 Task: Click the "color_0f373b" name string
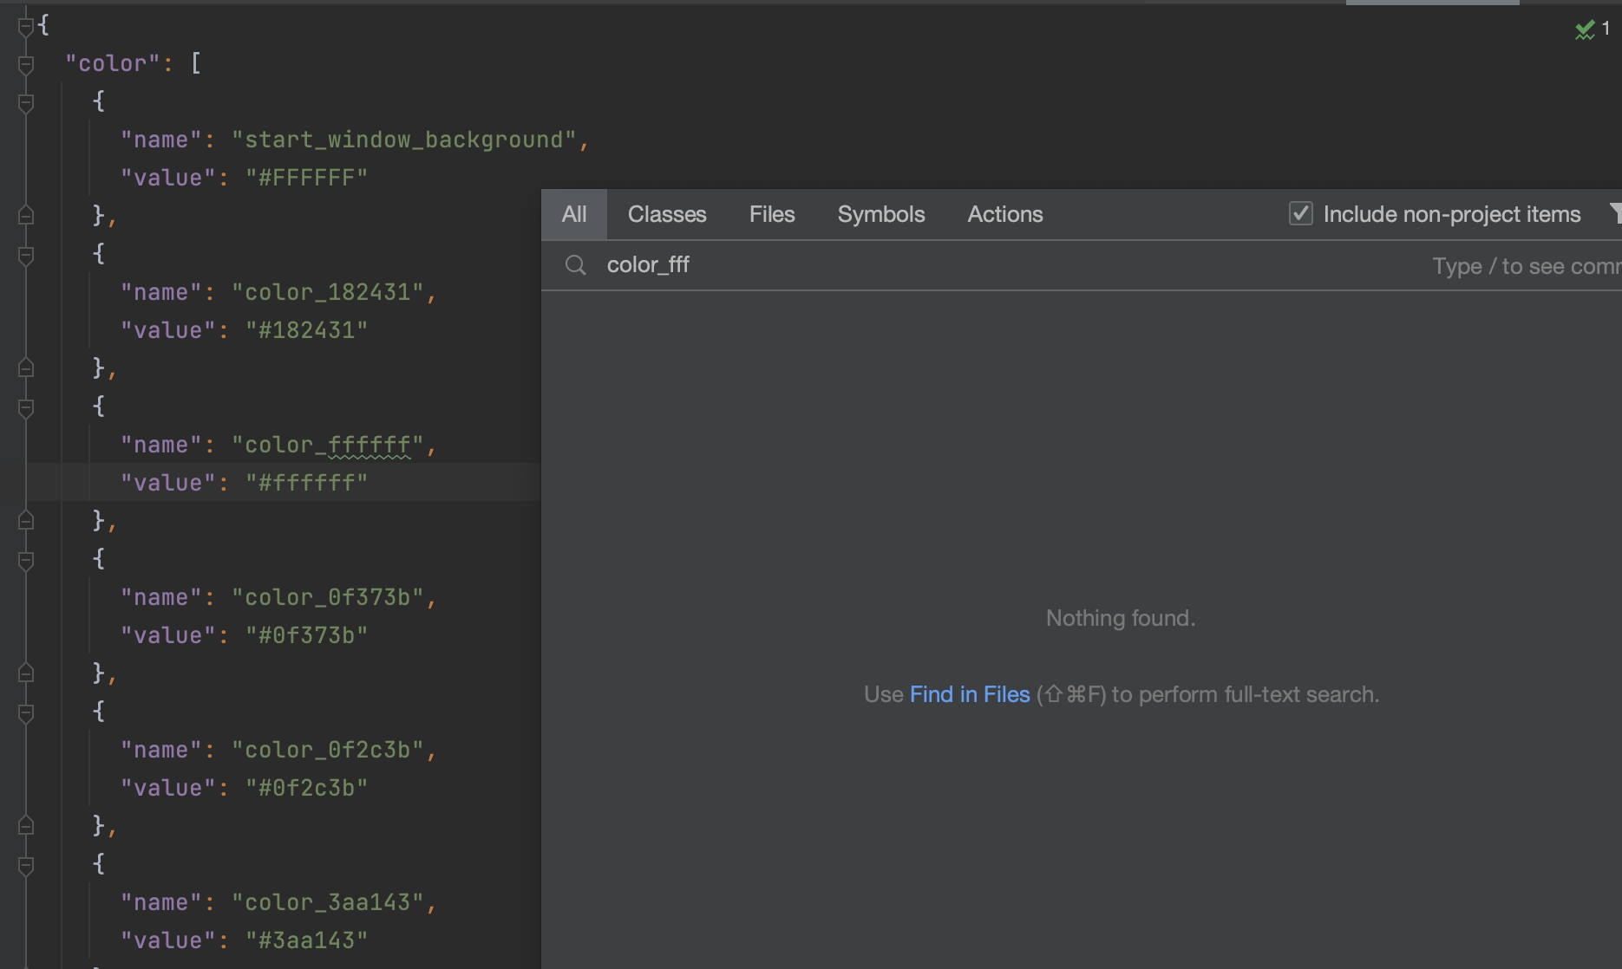[x=328, y=598]
